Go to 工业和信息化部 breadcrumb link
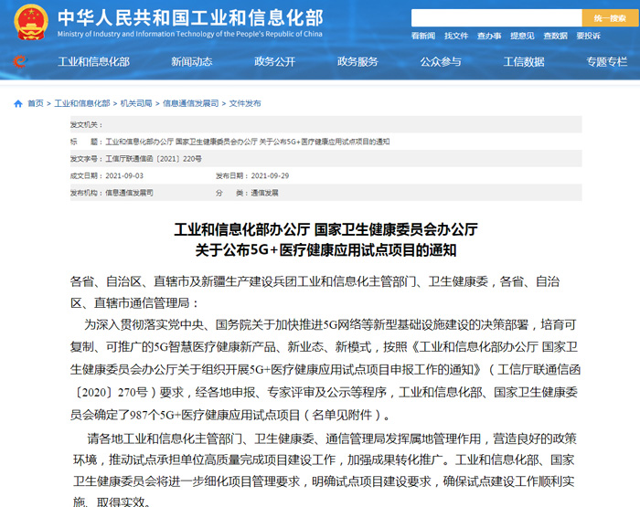Screen dimensions: 640x507 pos(82,103)
